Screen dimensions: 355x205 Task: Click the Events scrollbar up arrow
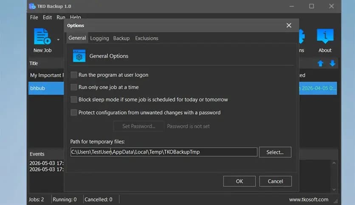334,163
